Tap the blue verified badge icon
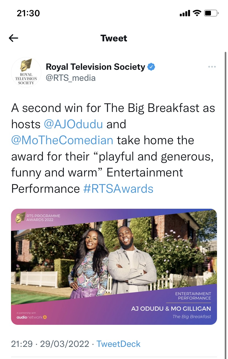Screen dimensions: 228x359 click(x=151, y=67)
